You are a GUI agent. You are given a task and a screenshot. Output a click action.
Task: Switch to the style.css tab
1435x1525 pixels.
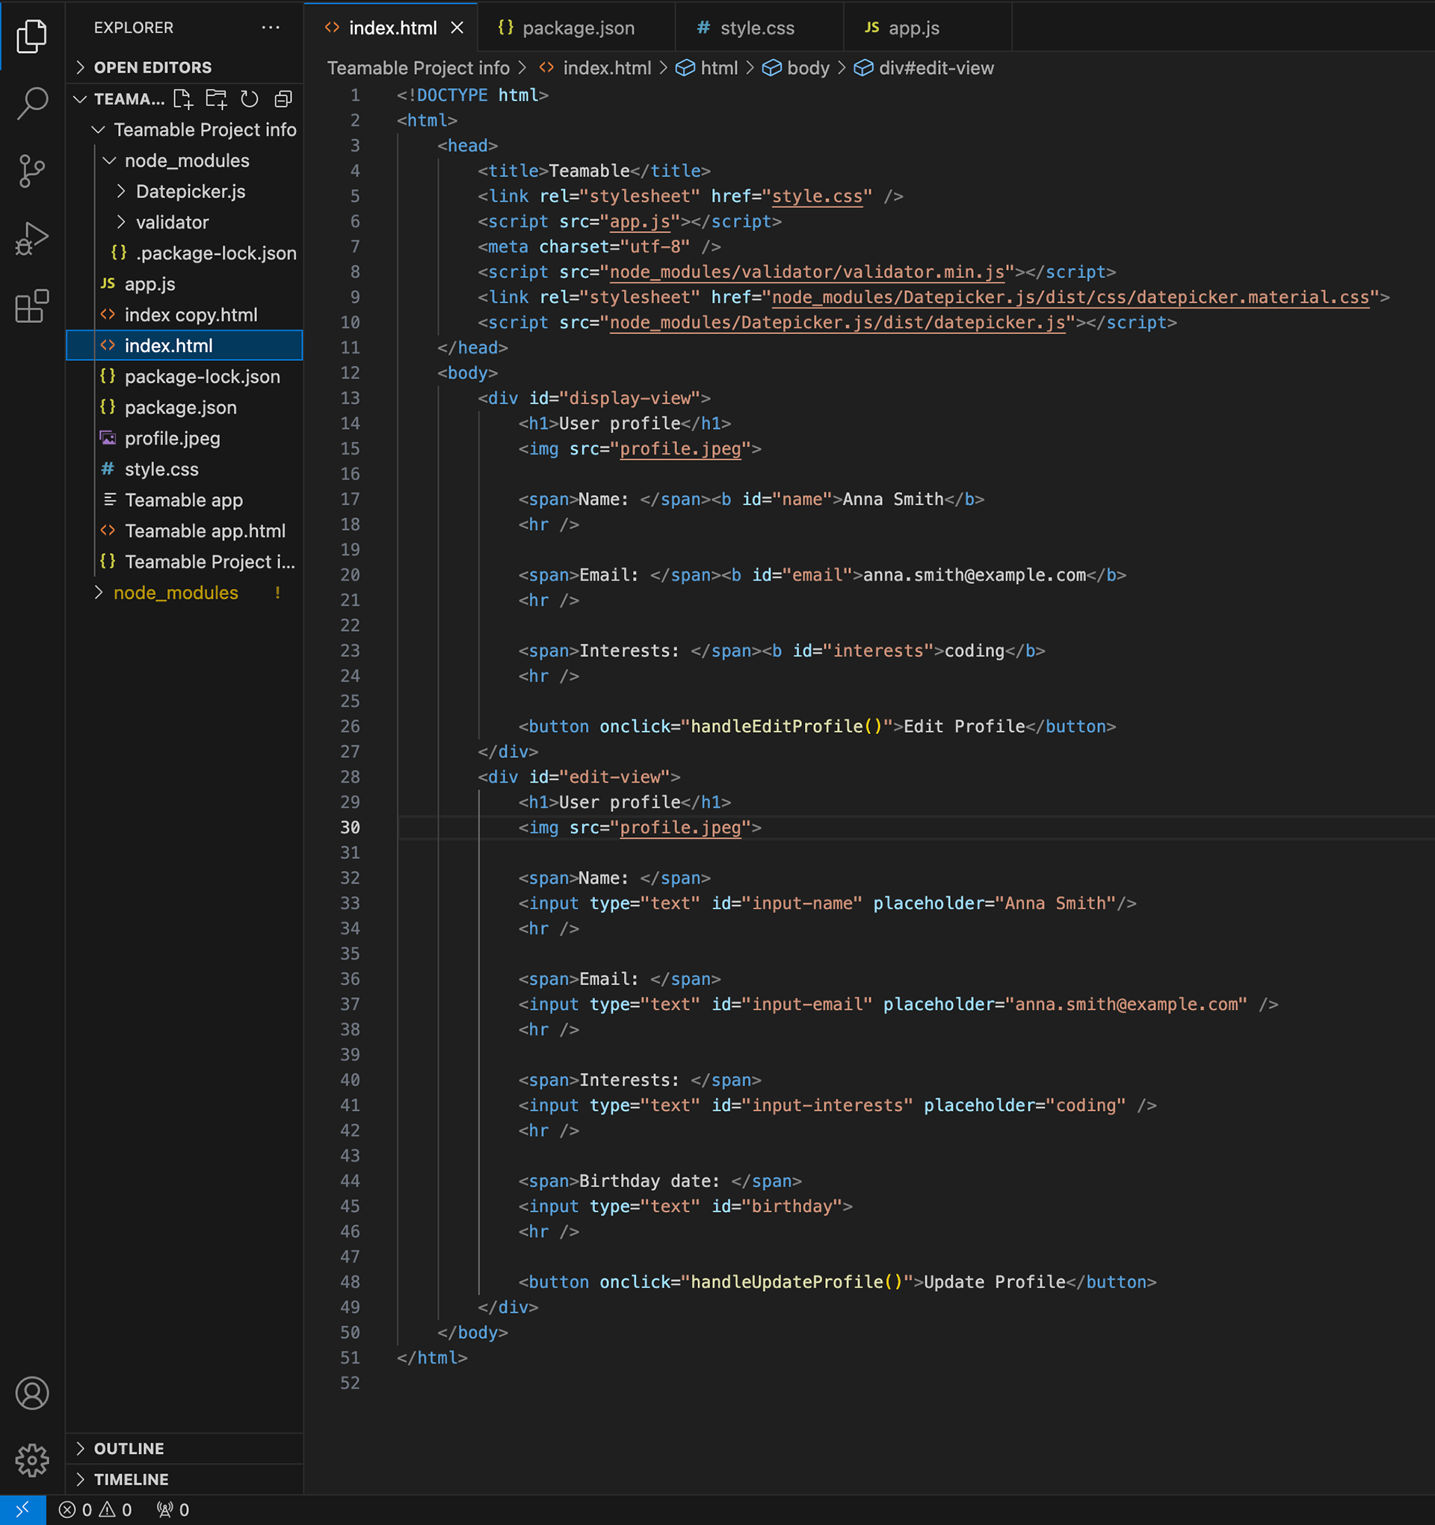coord(759,28)
